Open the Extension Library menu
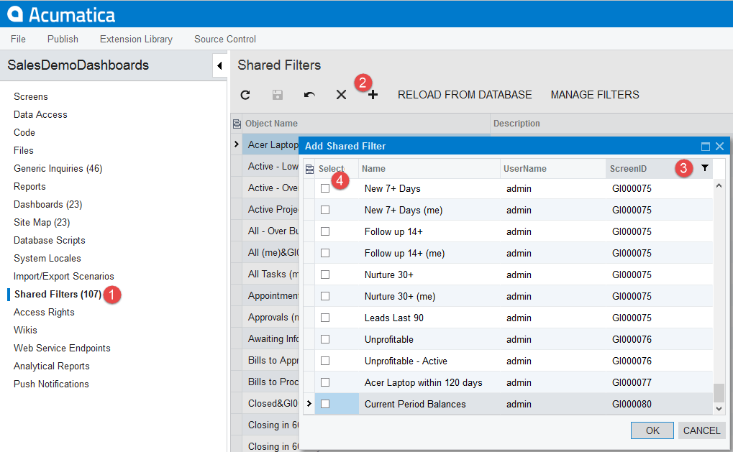This screenshot has height=452, width=733. pos(136,40)
